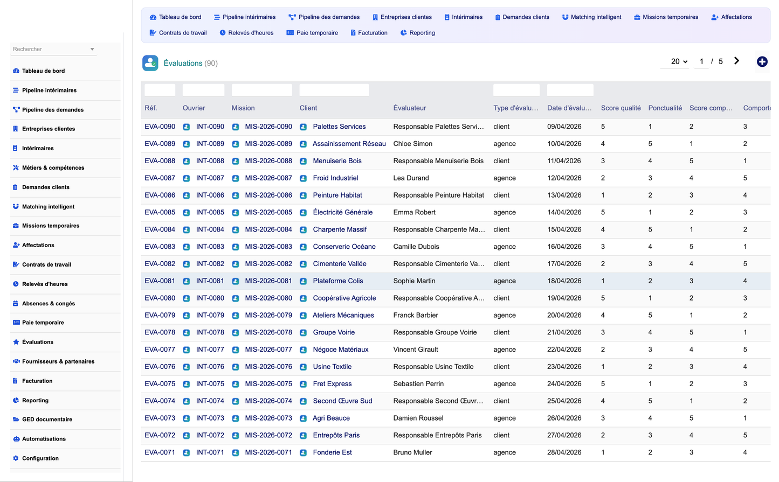Click the Configuration gear icon
Image resolution: width=779 pixels, height=482 pixels.
(x=16, y=458)
